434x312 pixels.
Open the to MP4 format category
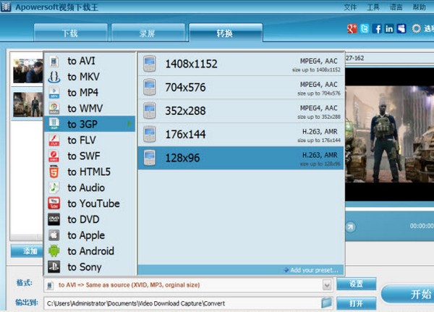click(x=82, y=92)
